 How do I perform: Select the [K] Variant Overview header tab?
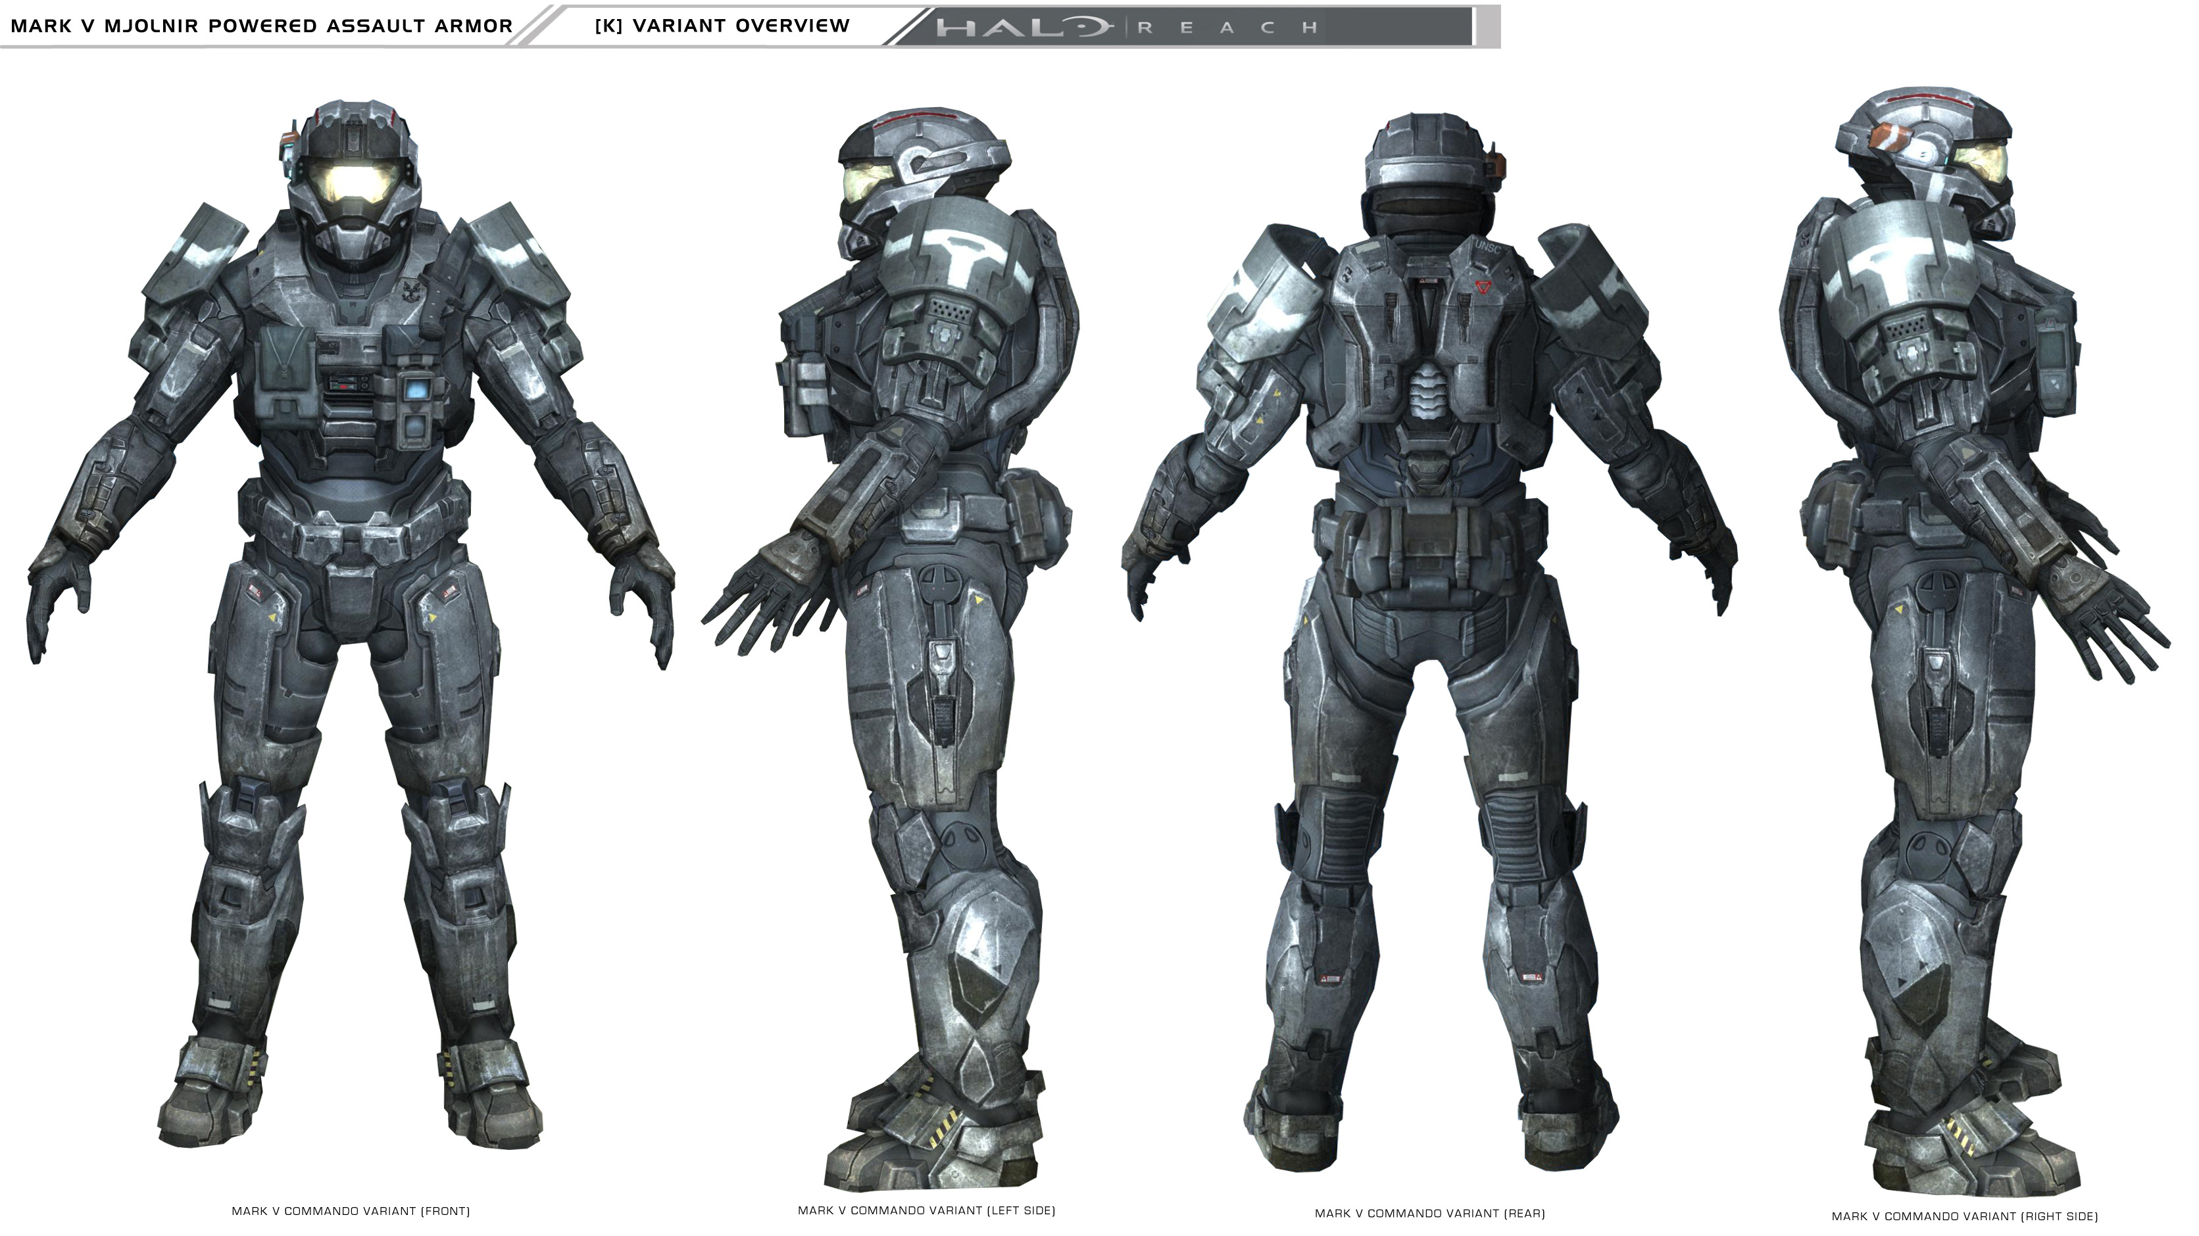tap(722, 26)
